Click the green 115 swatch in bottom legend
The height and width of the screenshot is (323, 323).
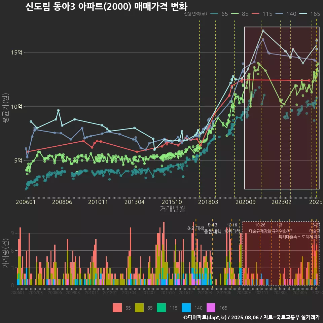(x=161, y=308)
